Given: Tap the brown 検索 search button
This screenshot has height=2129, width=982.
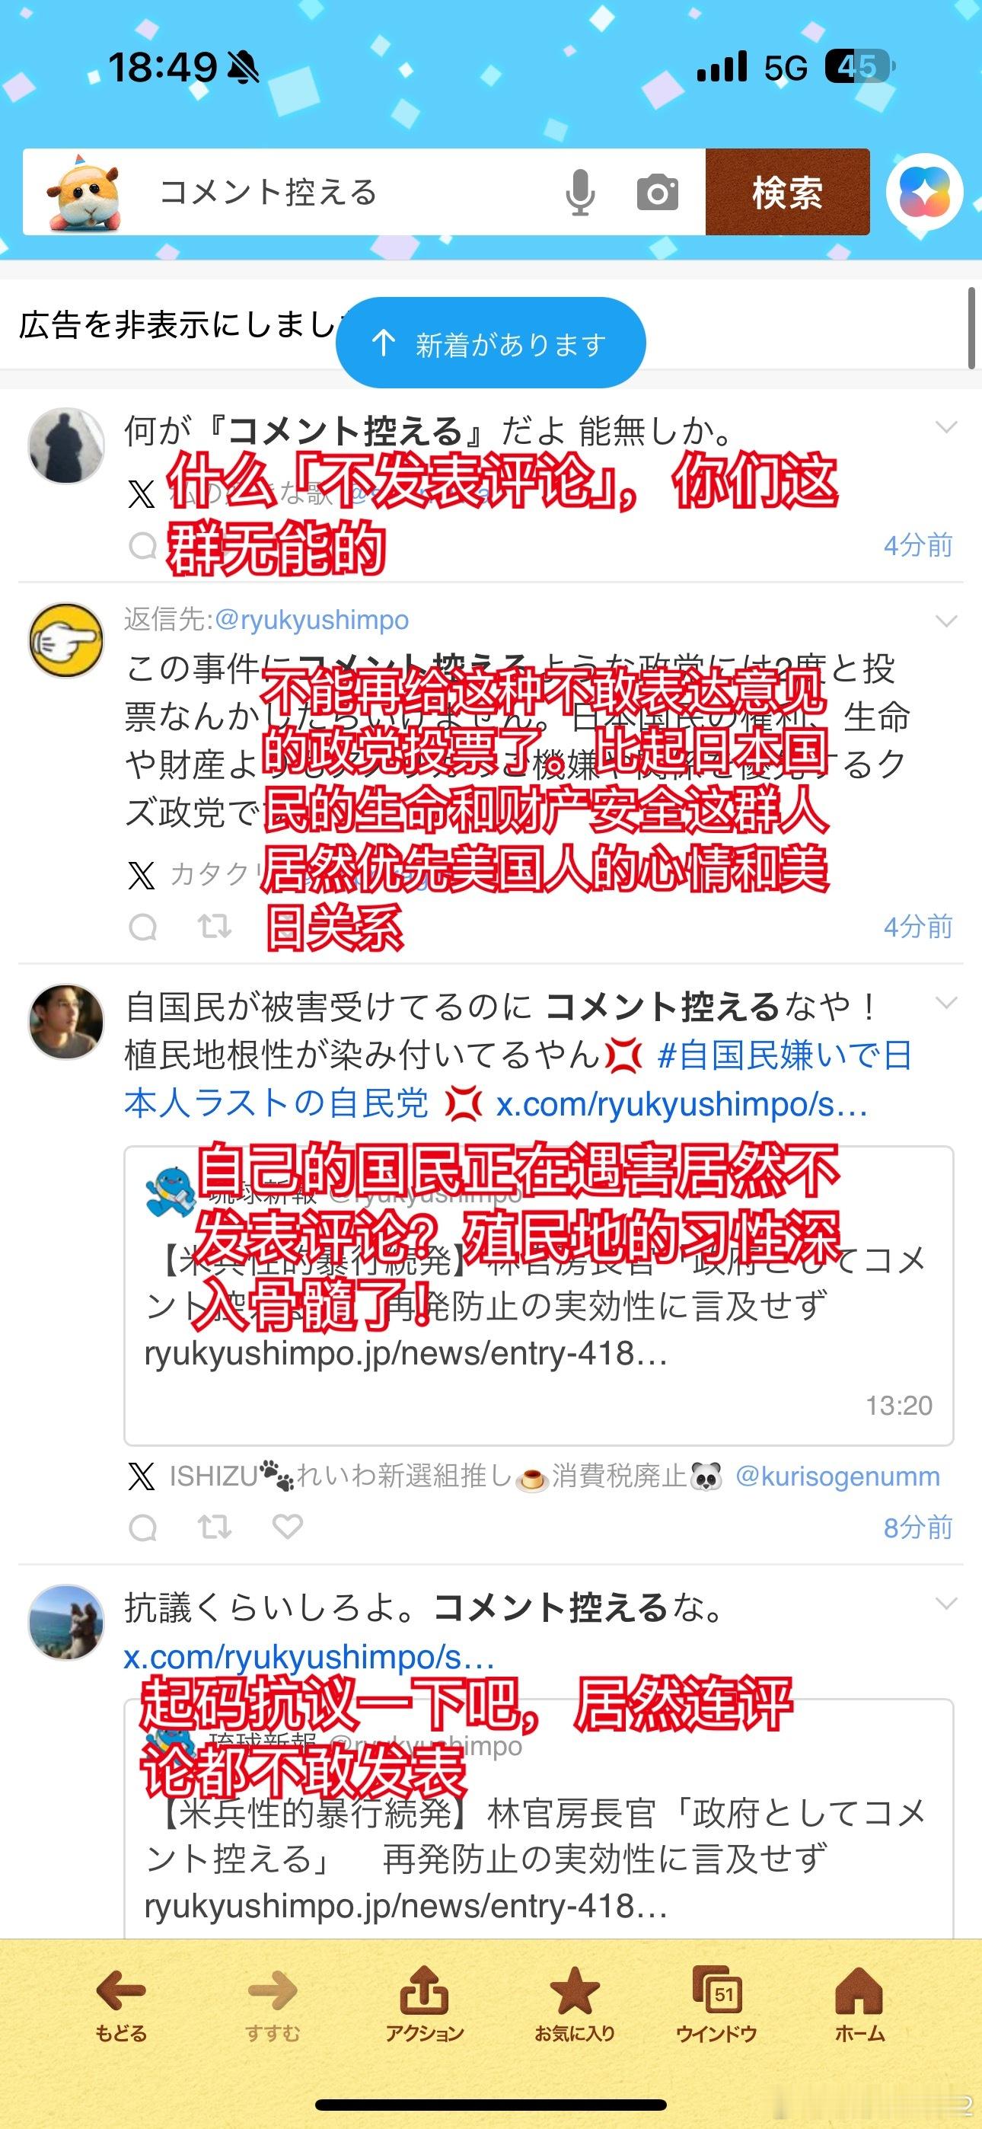Looking at the screenshot, I should (788, 192).
